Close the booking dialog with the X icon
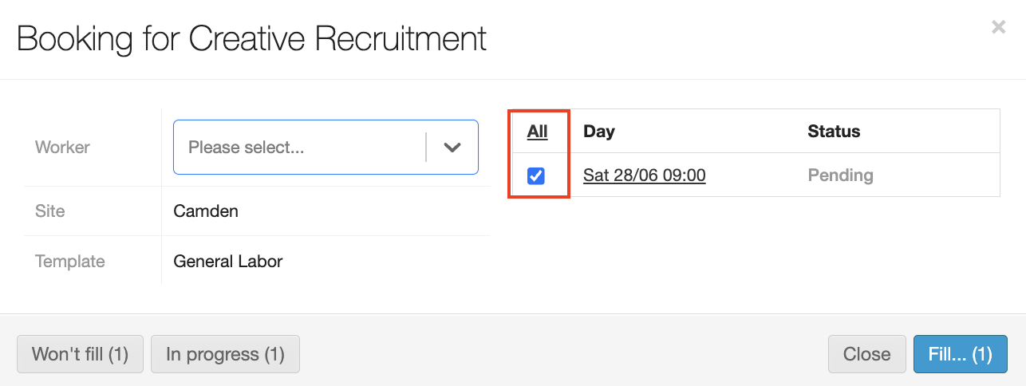Viewport: 1026px width, 386px height. point(998,27)
